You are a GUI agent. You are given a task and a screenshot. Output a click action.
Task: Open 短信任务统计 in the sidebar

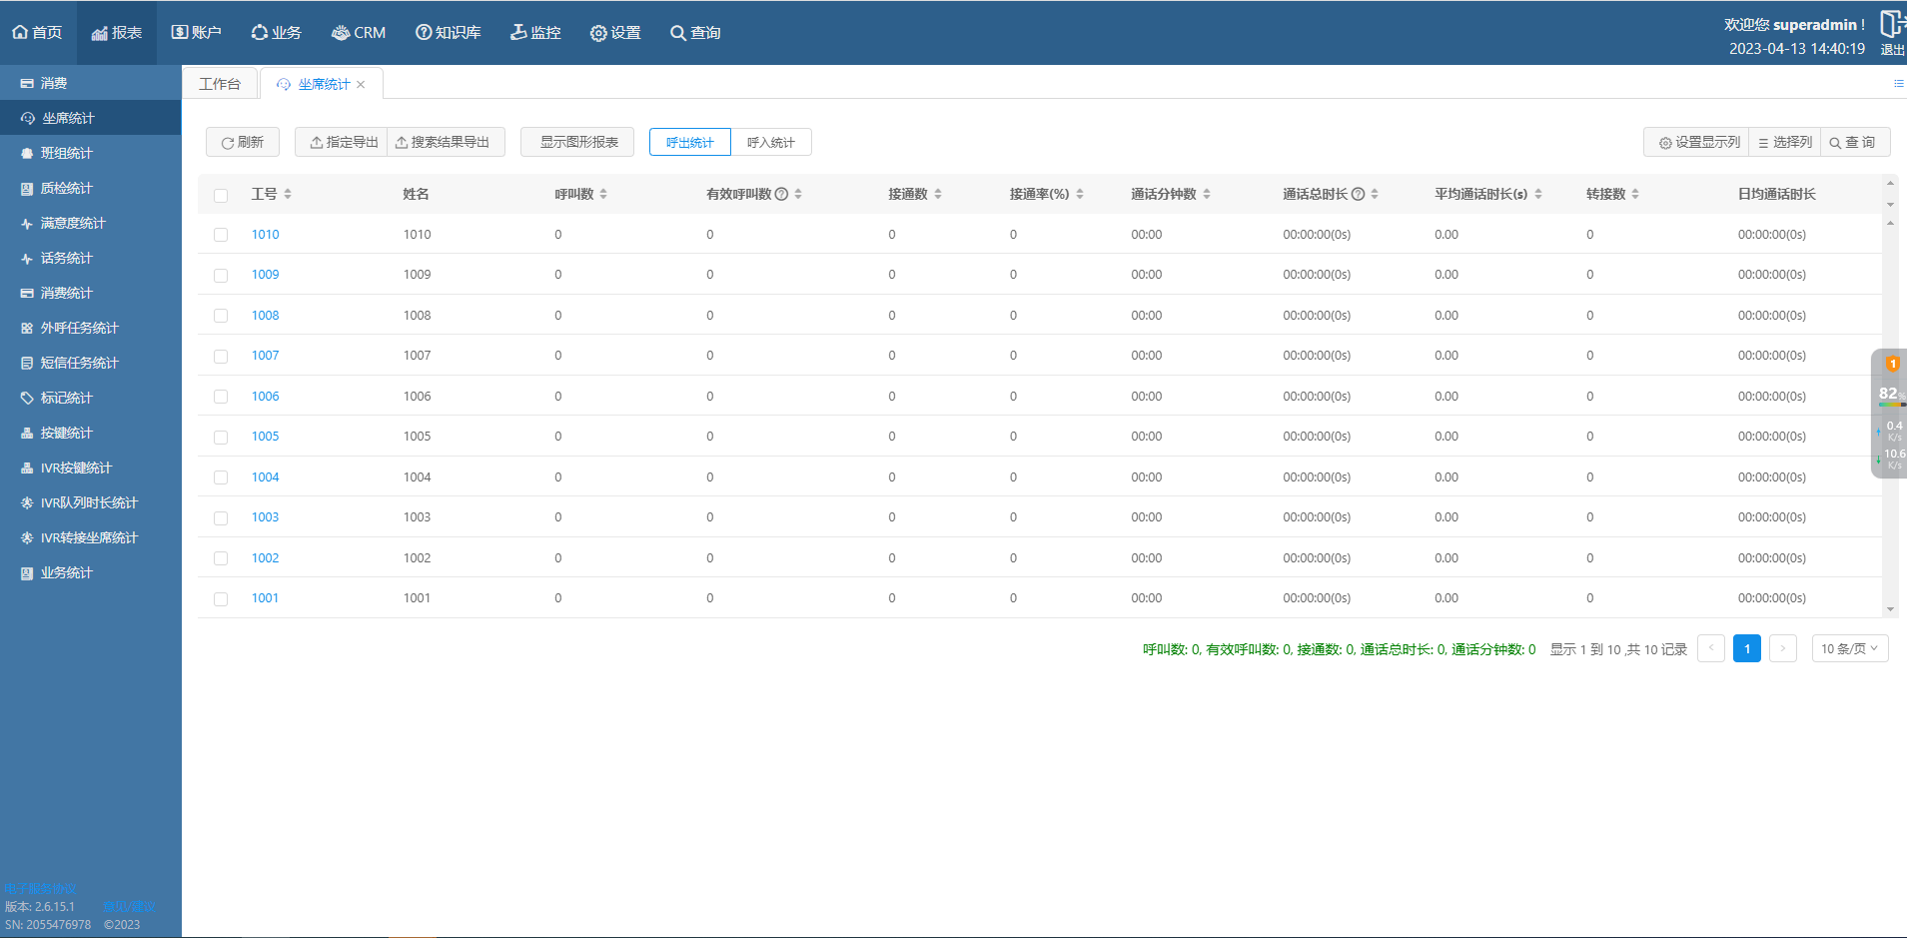click(90, 363)
